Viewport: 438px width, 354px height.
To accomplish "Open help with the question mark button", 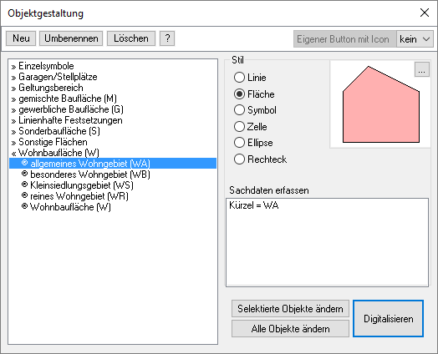I will coord(167,38).
